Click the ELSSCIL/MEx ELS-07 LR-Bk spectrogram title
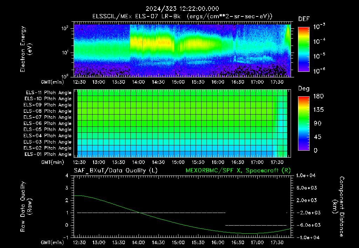Screen dimensions: 359x248 182,16
